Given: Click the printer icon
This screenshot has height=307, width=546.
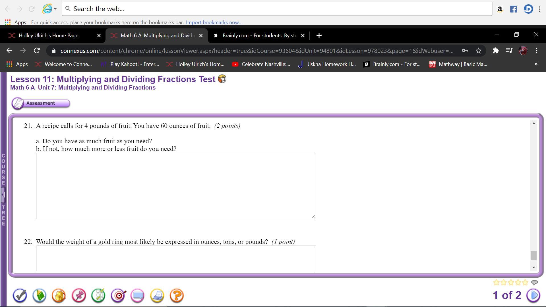Looking at the screenshot, I should 157,296.
